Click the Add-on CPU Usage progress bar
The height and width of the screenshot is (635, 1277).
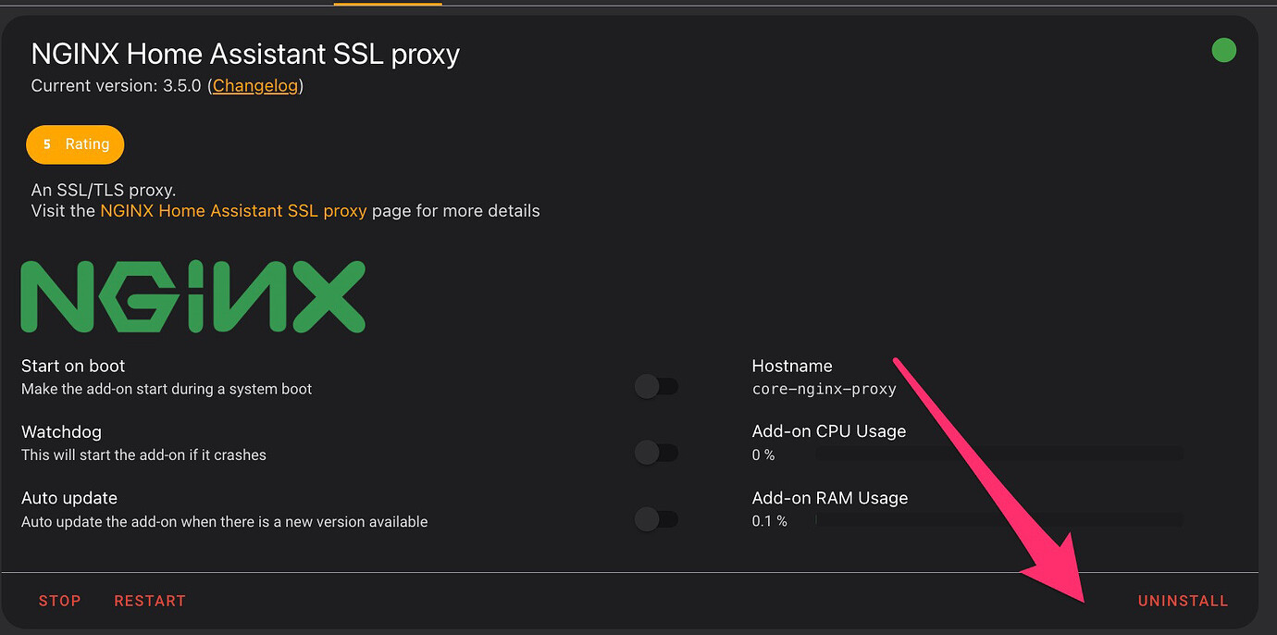(x=999, y=454)
